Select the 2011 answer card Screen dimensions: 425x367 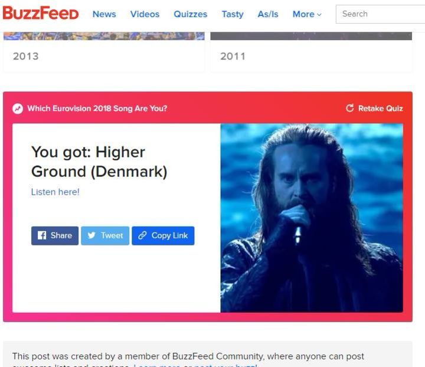(x=311, y=52)
